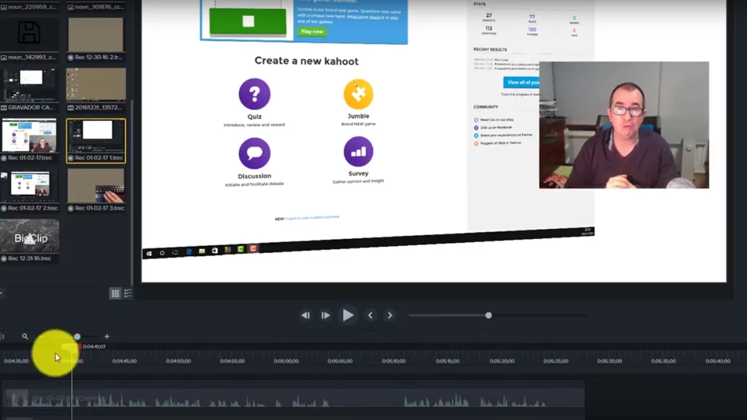This screenshot has height=420, width=747.
Task: Click the RECENT RESULTS heading in preview
Action: (x=490, y=50)
